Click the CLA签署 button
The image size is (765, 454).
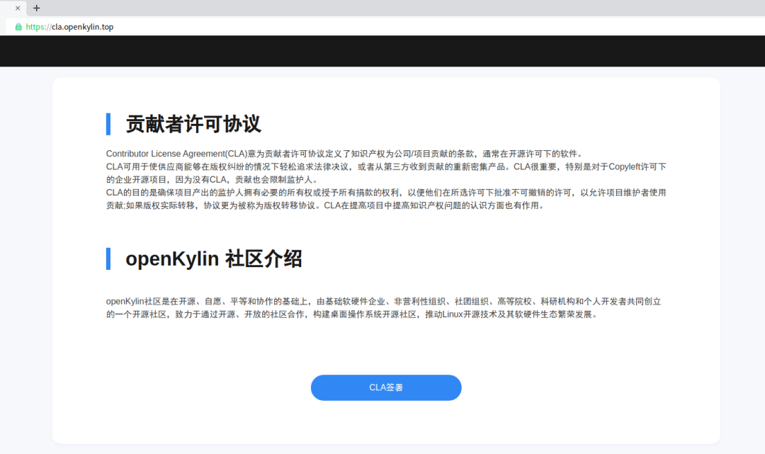[x=386, y=387]
